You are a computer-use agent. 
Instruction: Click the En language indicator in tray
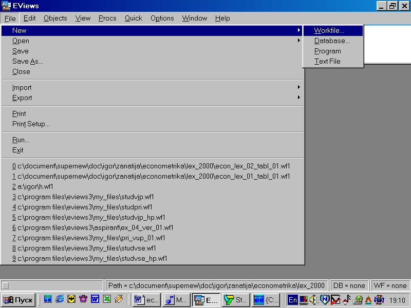click(x=292, y=300)
